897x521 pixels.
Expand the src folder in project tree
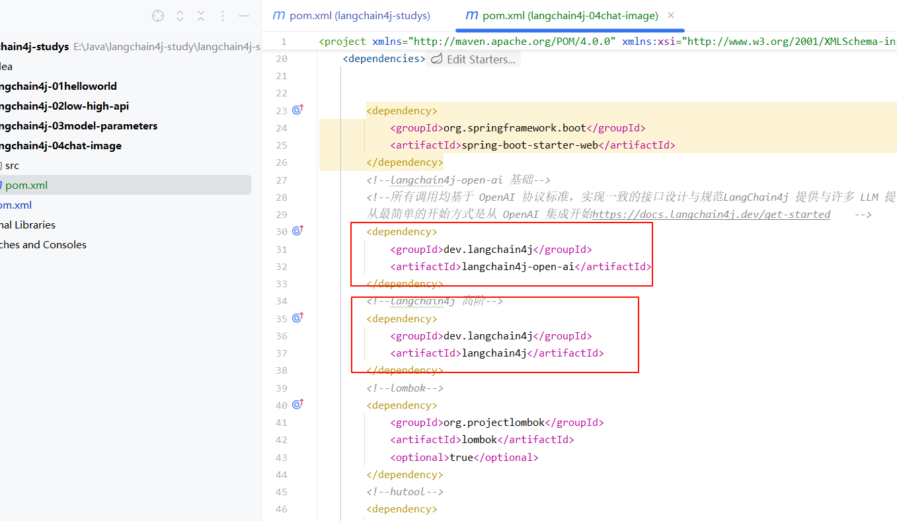tap(12, 166)
